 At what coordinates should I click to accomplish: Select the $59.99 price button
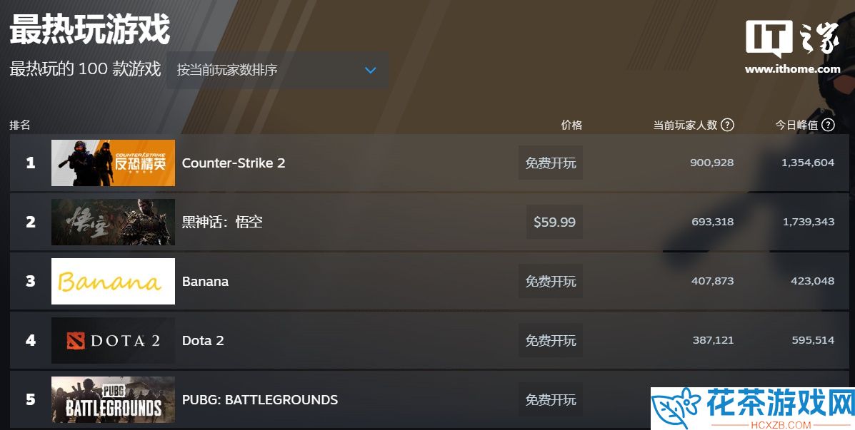point(554,222)
